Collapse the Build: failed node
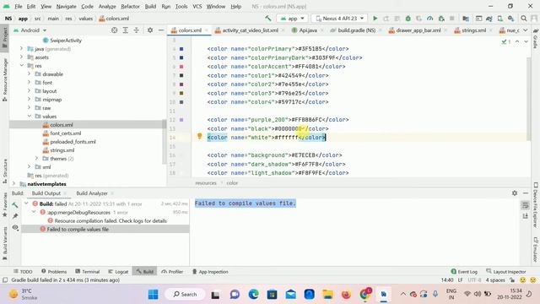540x304 pixels. pos(26,204)
